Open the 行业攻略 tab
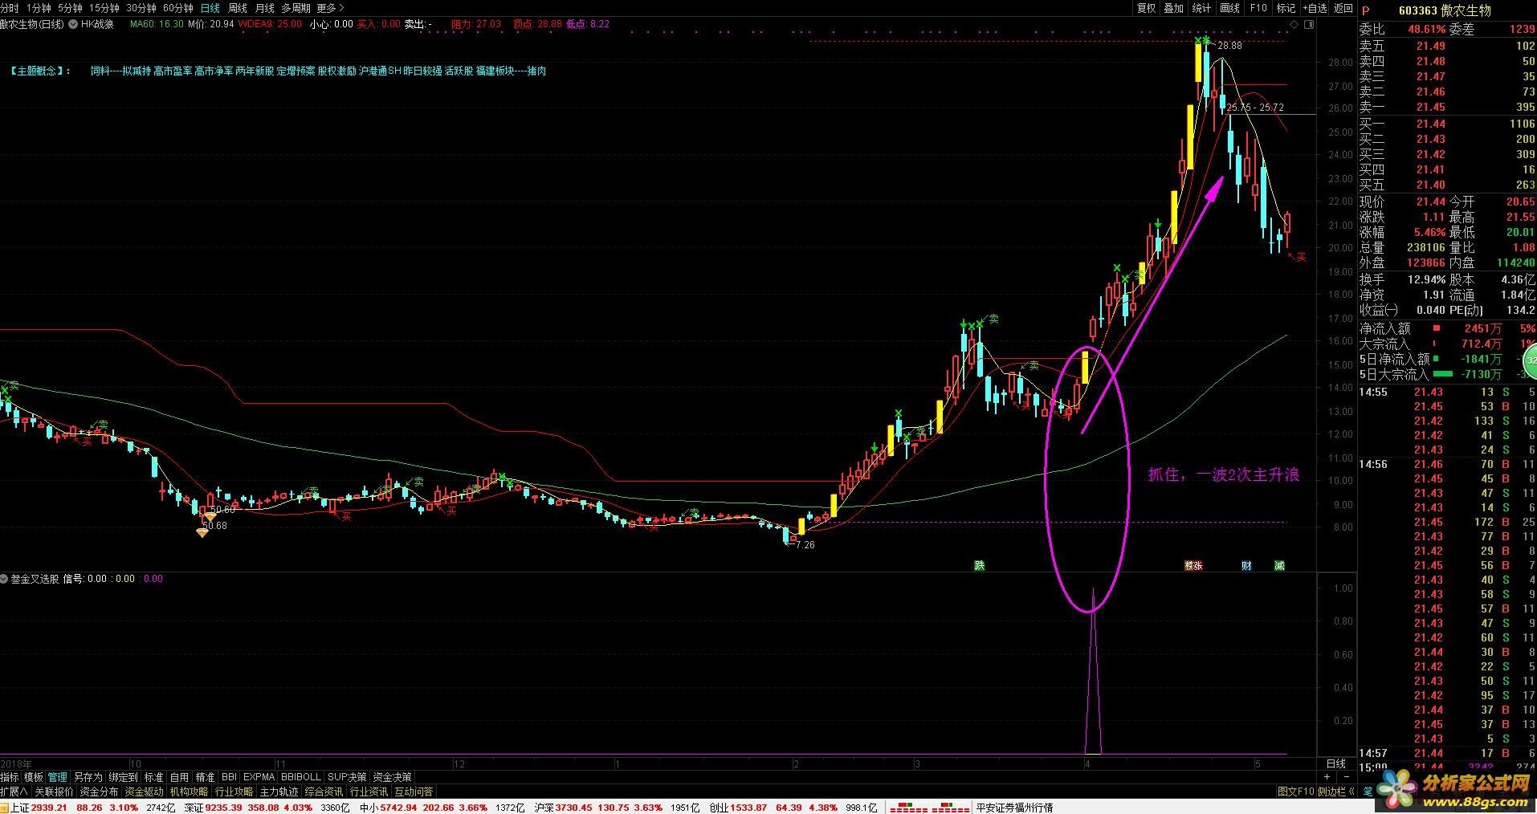The width and height of the screenshot is (1537, 814). tap(234, 792)
